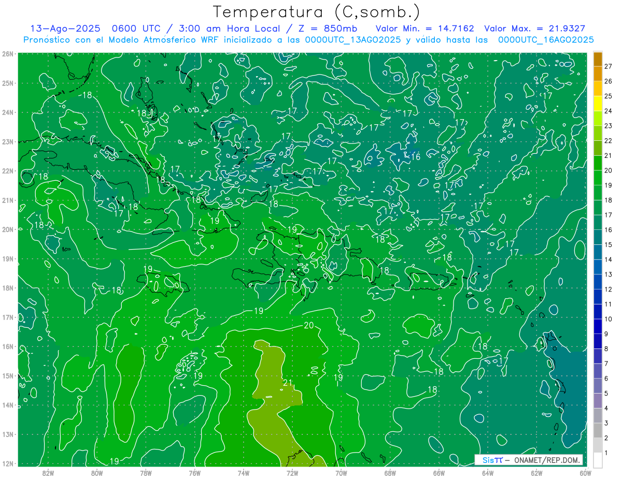The height and width of the screenshot is (480, 622).
Task: Click the "21N" latitude label
Action: click(x=7, y=200)
